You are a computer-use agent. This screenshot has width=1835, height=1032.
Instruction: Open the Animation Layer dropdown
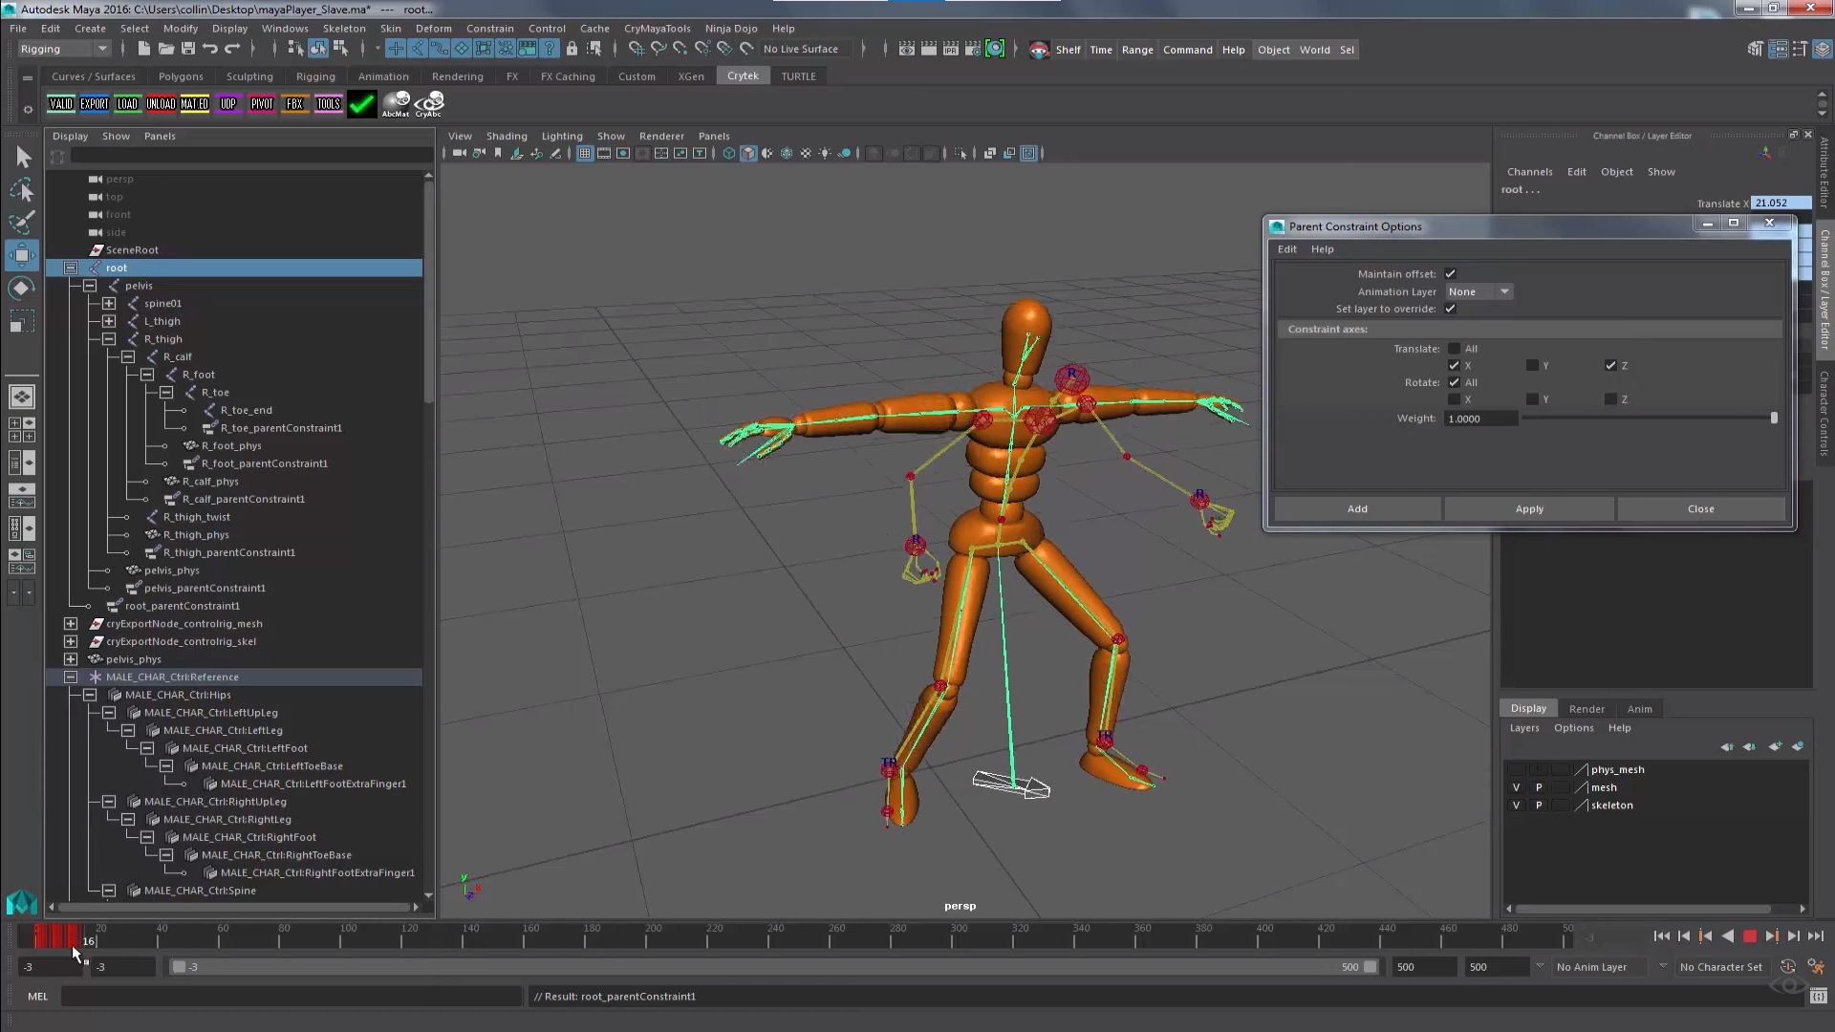pos(1479,291)
